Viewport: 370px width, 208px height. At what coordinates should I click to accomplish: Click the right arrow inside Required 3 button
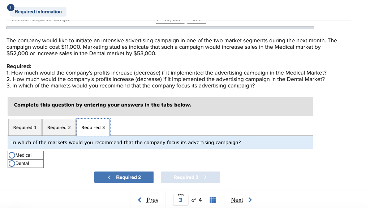point(206,177)
